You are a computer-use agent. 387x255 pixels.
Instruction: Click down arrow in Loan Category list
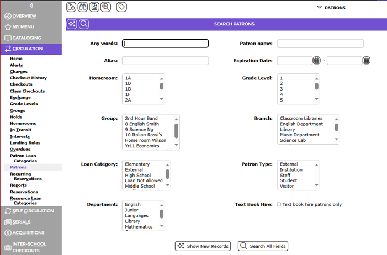point(168,185)
